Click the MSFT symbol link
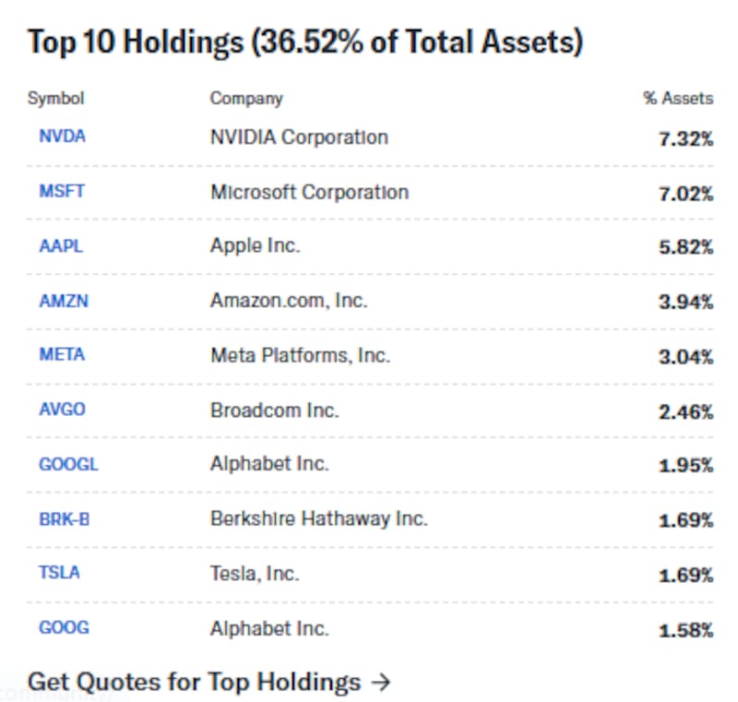Screen dimensions: 738x702 [x=62, y=192]
